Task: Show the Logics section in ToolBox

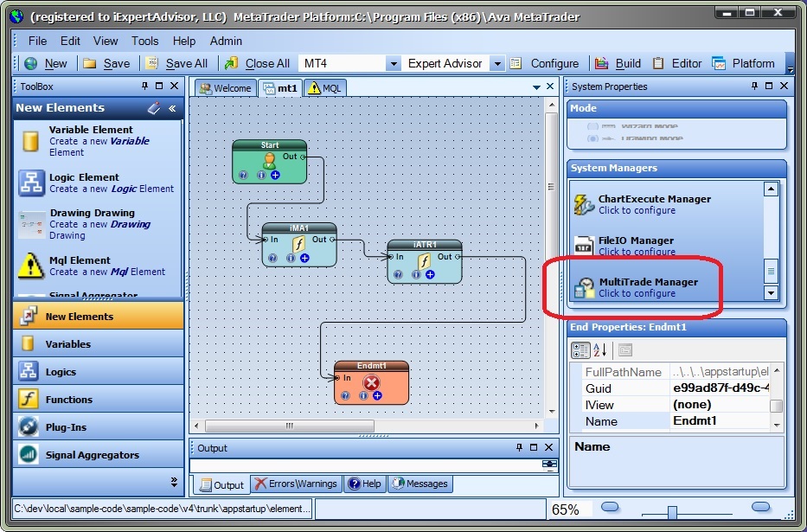Action: 98,371
